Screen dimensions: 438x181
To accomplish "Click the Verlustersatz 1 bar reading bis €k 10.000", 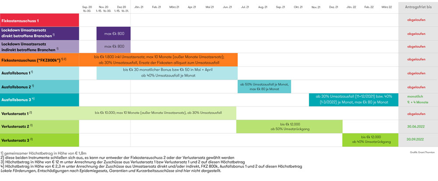I will 158,113.
